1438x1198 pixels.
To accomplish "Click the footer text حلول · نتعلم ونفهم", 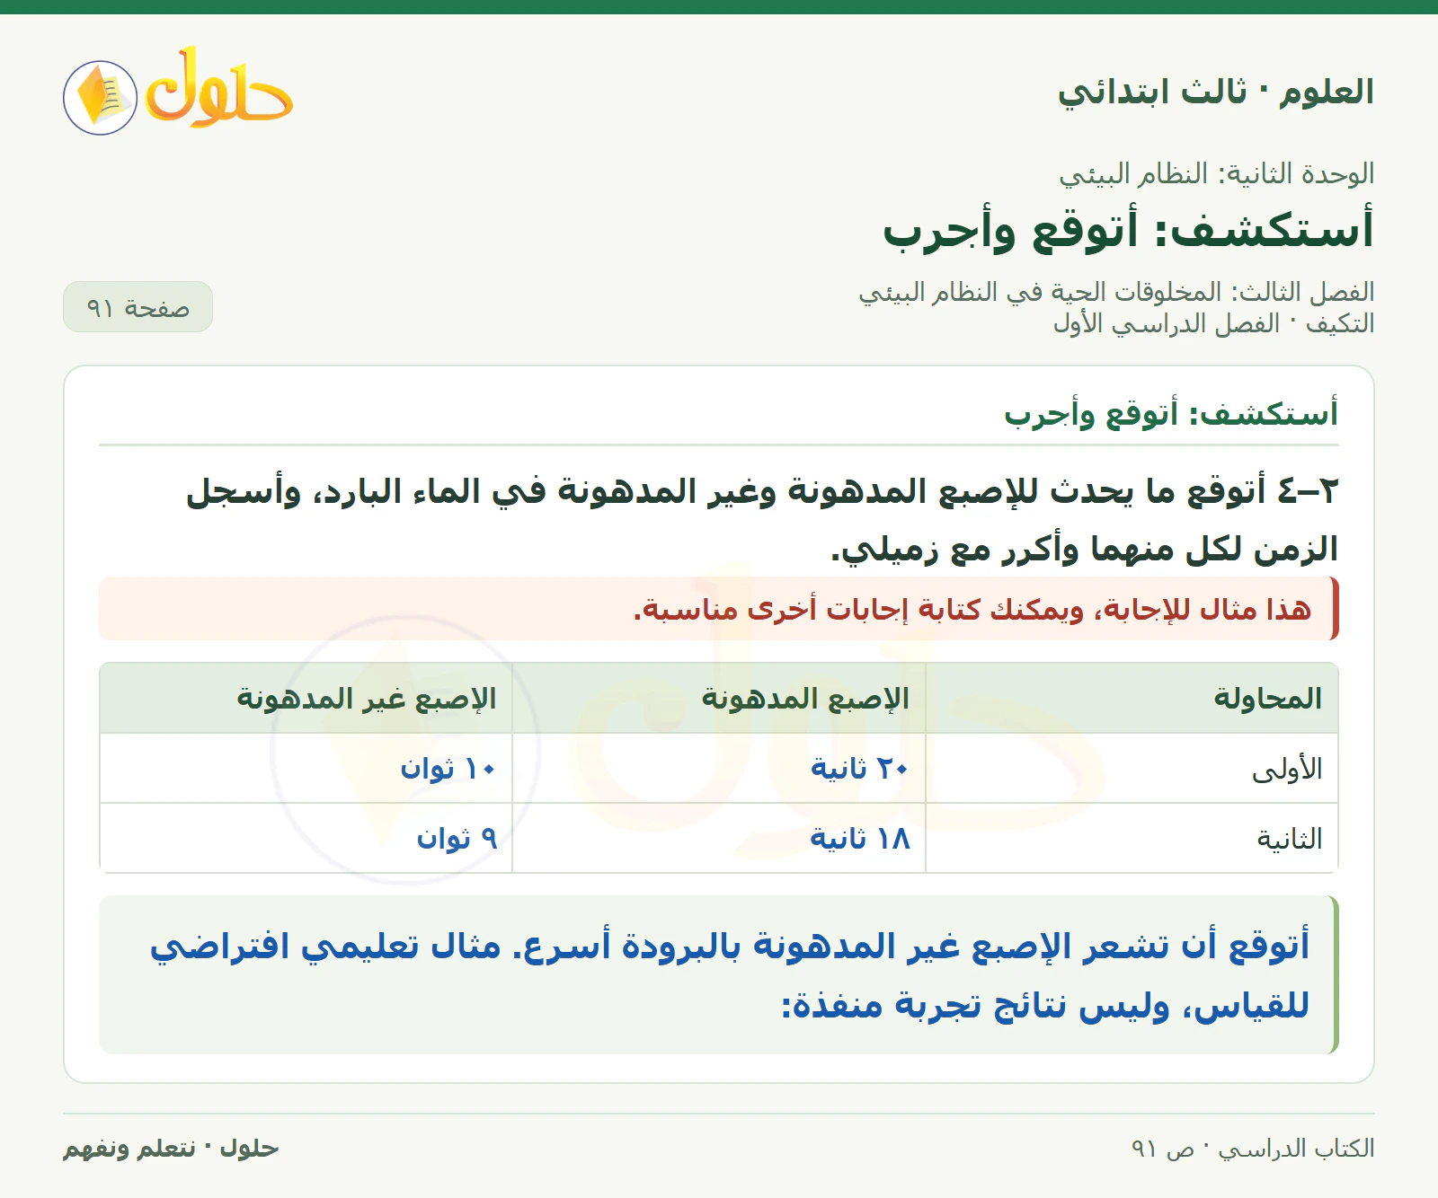I will [x=171, y=1149].
